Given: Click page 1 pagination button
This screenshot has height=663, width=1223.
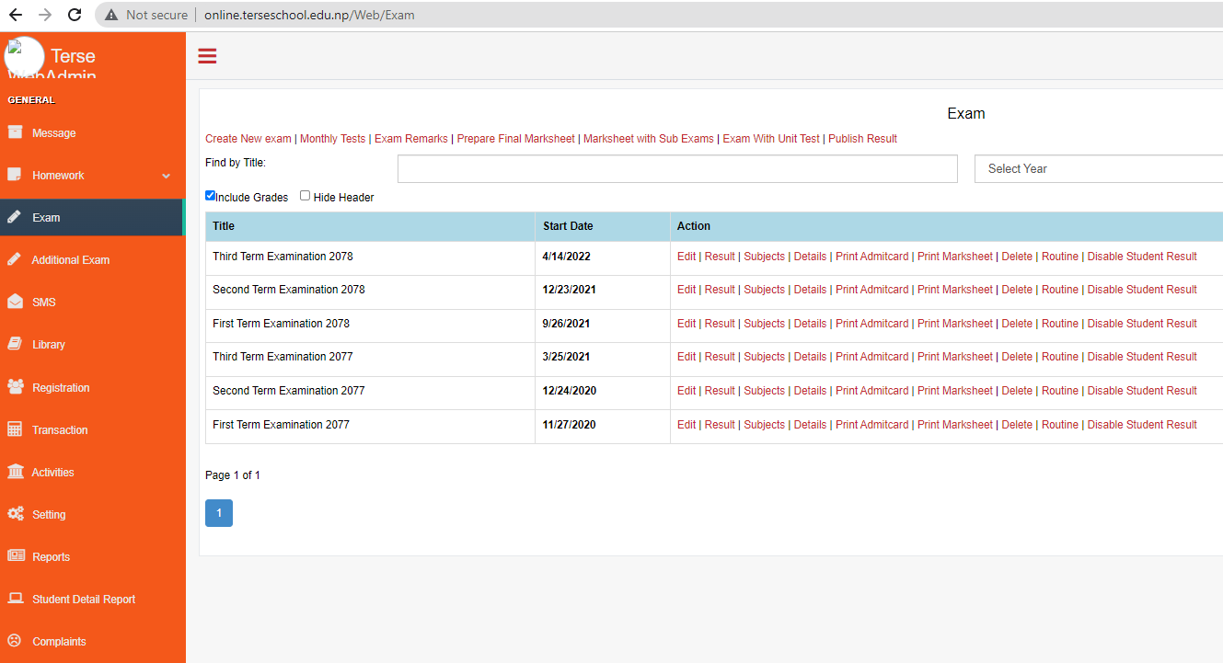Looking at the screenshot, I should (x=219, y=513).
